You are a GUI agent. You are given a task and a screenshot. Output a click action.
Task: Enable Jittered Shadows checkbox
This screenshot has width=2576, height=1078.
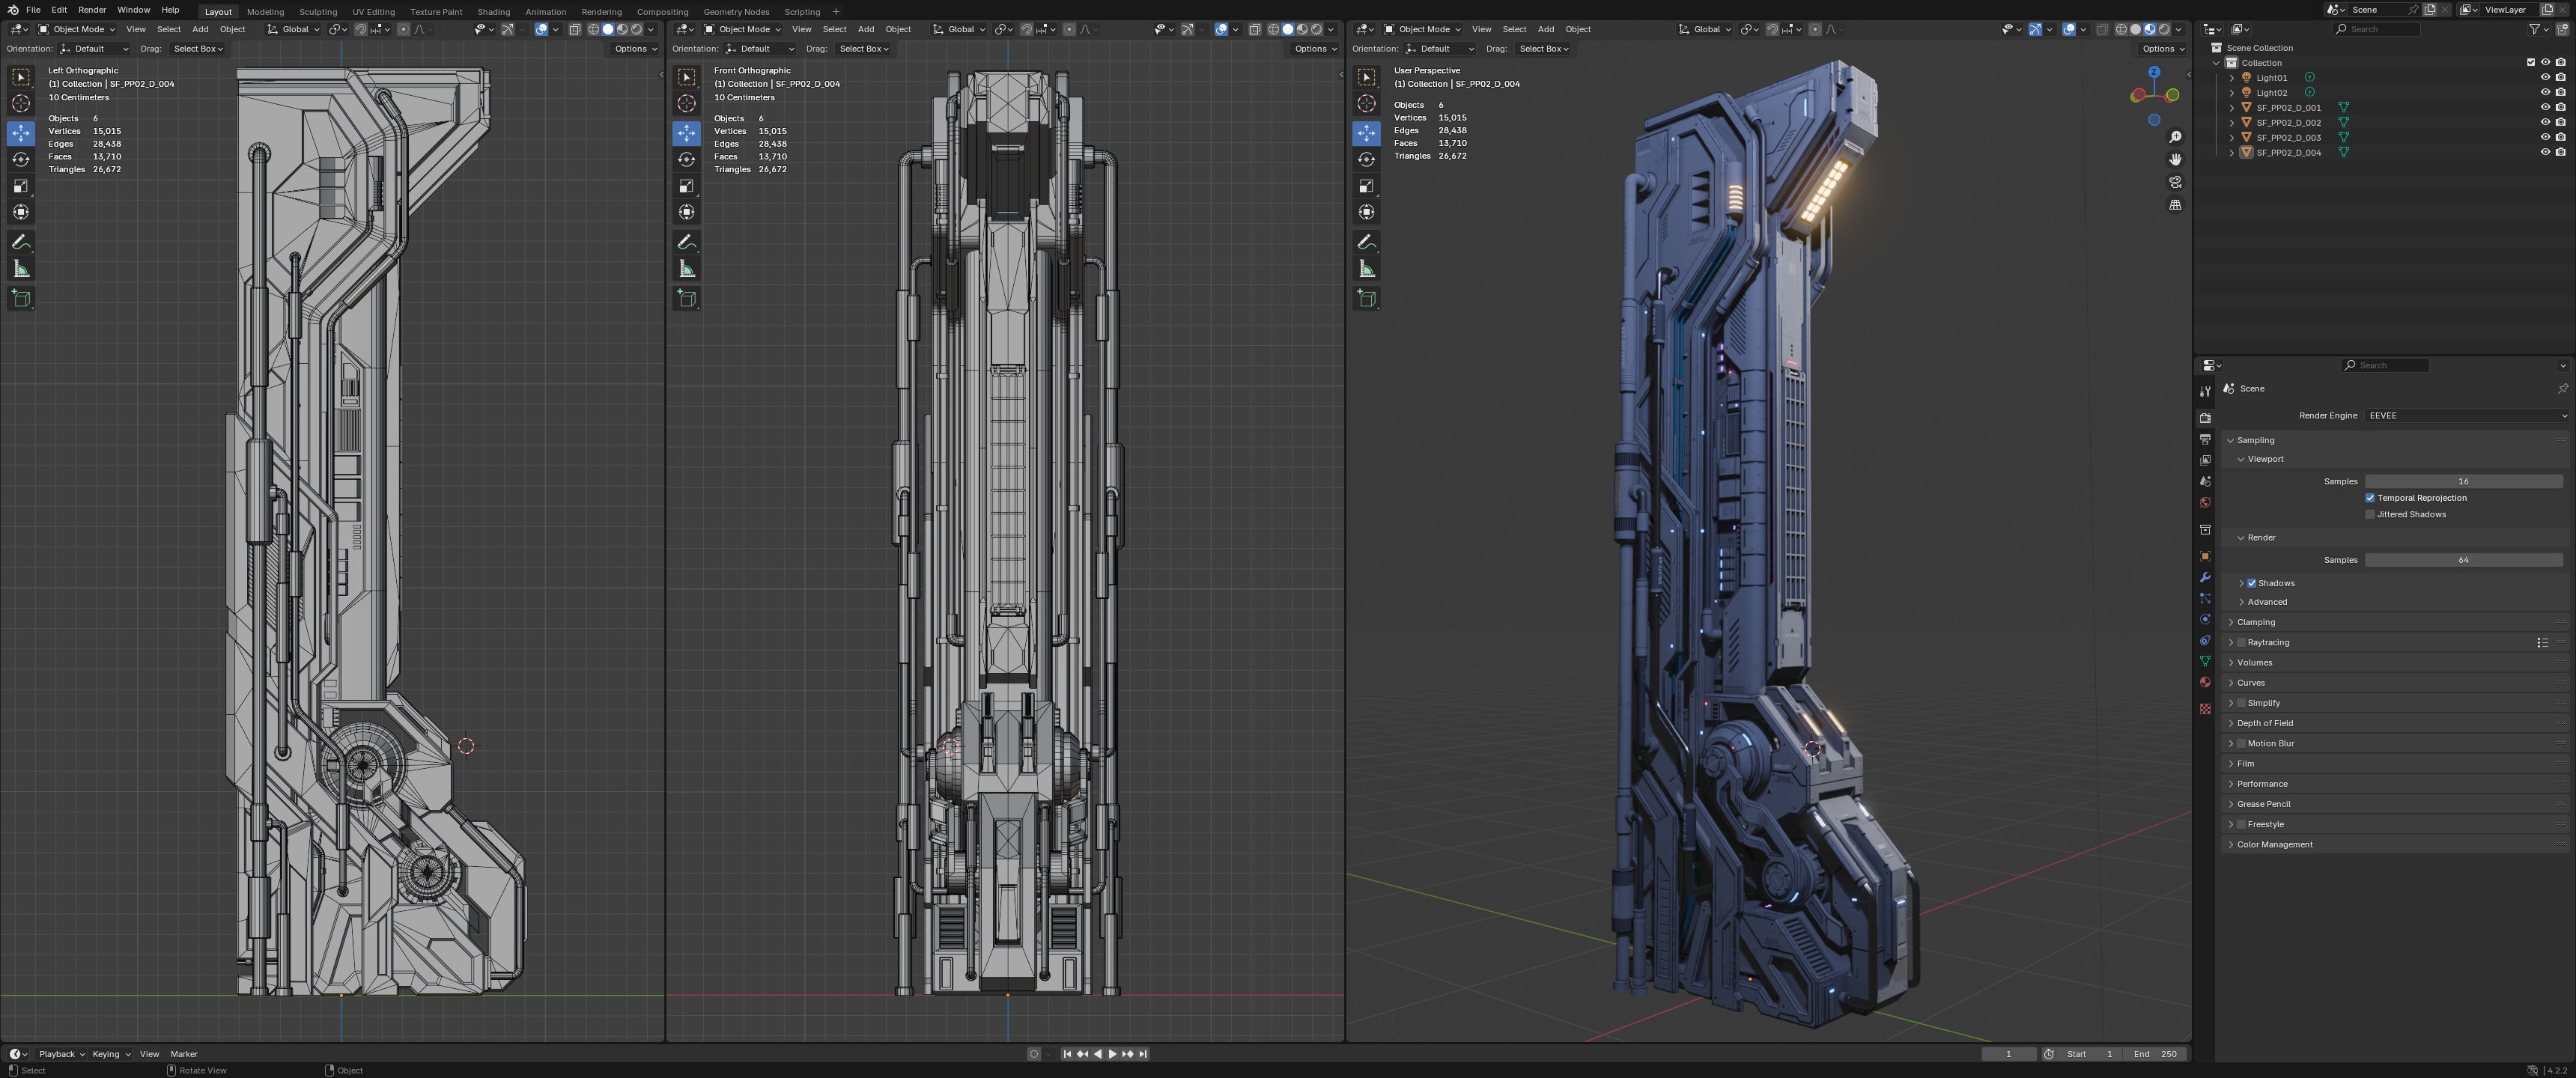click(2370, 515)
